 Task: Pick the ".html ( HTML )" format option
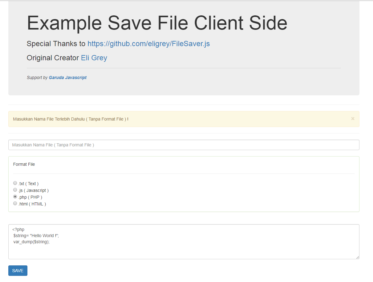point(15,203)
